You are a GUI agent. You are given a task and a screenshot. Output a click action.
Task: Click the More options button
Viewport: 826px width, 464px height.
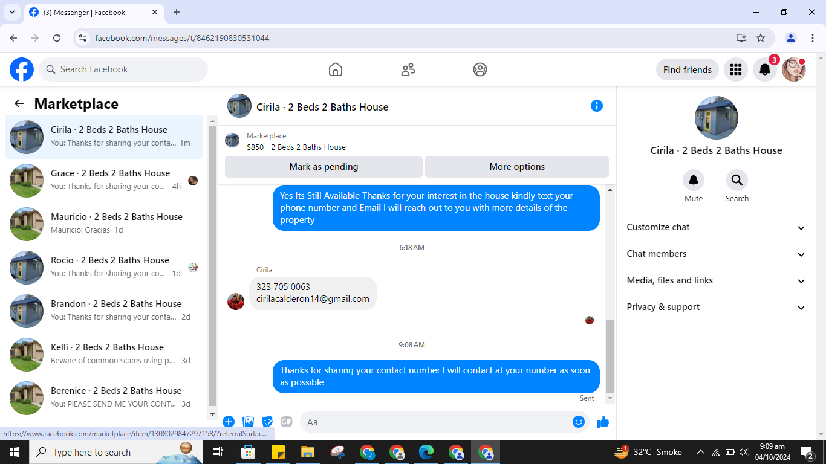click(x=517, y=167)
